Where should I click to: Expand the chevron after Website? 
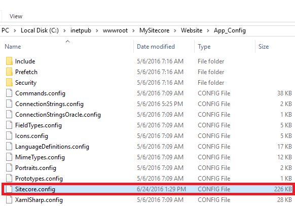click(x=208, y=30)
